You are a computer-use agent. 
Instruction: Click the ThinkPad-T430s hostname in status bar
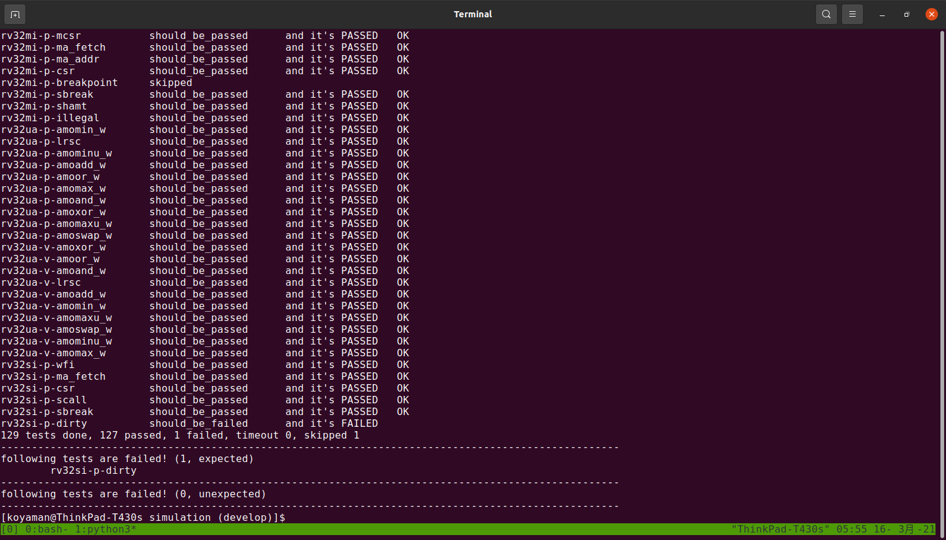(780, 529)
